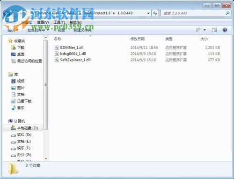Click the bdsg0001_1.dll file icon
234x179 pixels.
pos(57,54)
